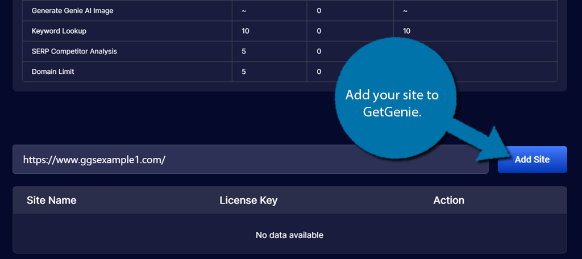The width and height of the screenshot is (582, 259).
Task: Click the 0 value in Keyword Lookup row
Action: tap(319, 31)
